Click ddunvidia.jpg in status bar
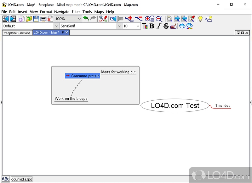 (22, 179)
